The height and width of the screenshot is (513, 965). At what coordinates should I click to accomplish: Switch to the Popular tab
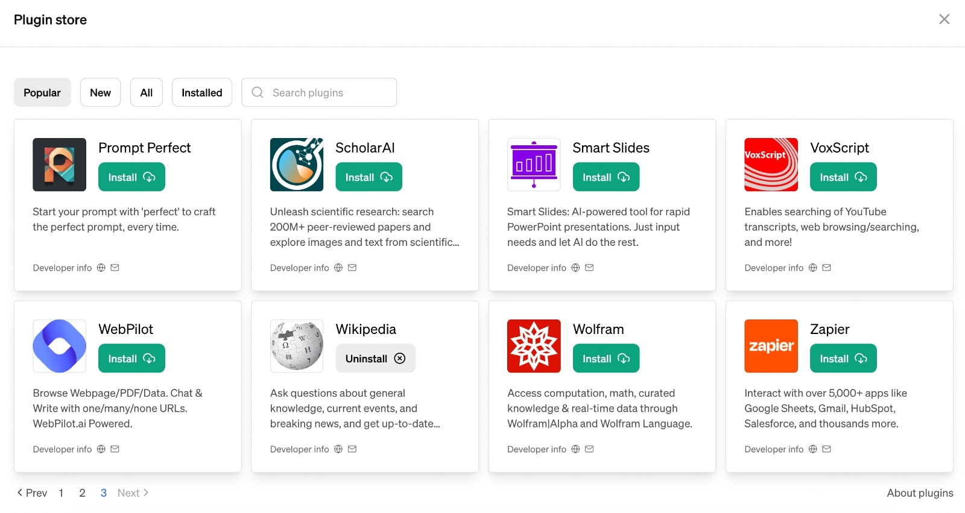point(42,93)
